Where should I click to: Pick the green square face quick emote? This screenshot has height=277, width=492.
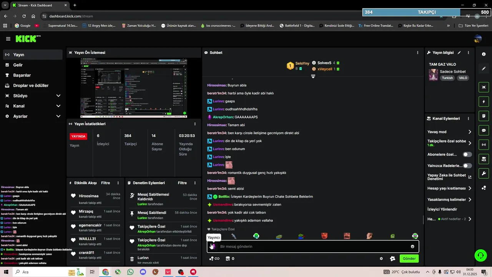(x=392, y=236)
